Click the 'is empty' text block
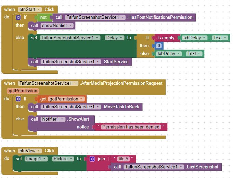The height and width of the screenshot is (178, 233). point(166,38)
